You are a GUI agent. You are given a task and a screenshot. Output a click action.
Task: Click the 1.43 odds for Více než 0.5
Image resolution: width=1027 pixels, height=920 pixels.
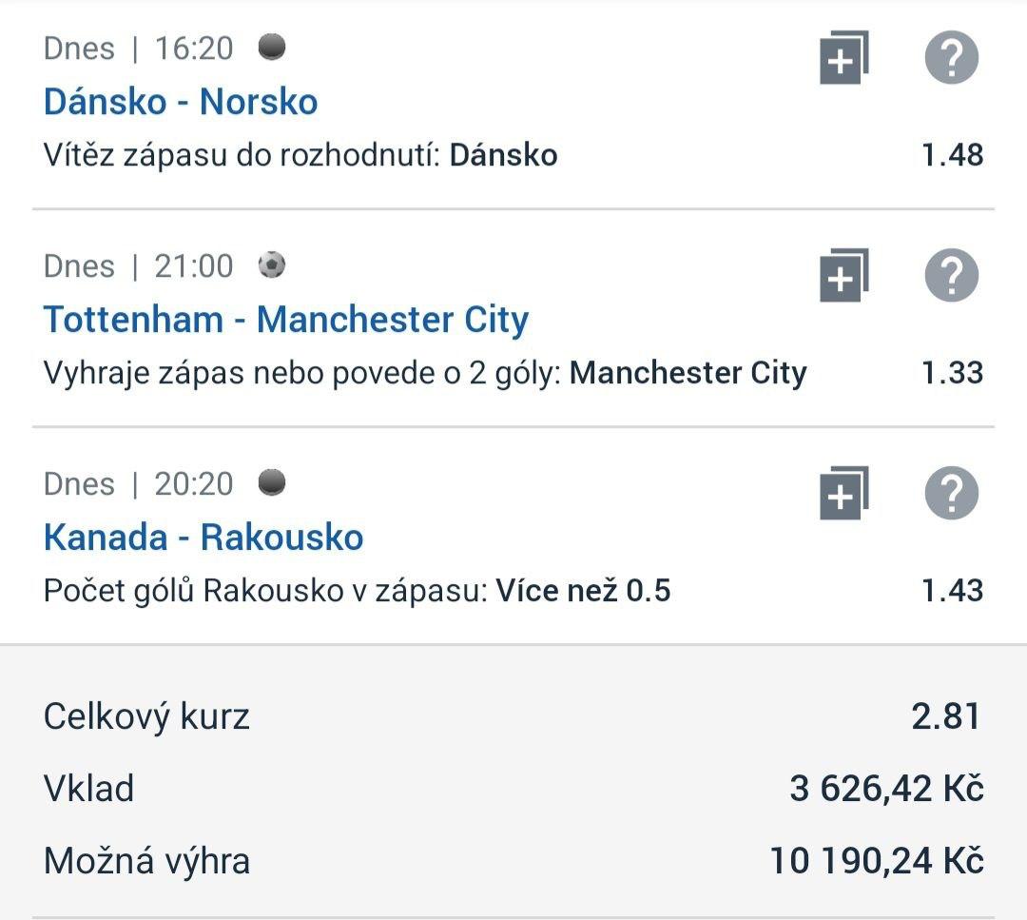coord(952,591)
